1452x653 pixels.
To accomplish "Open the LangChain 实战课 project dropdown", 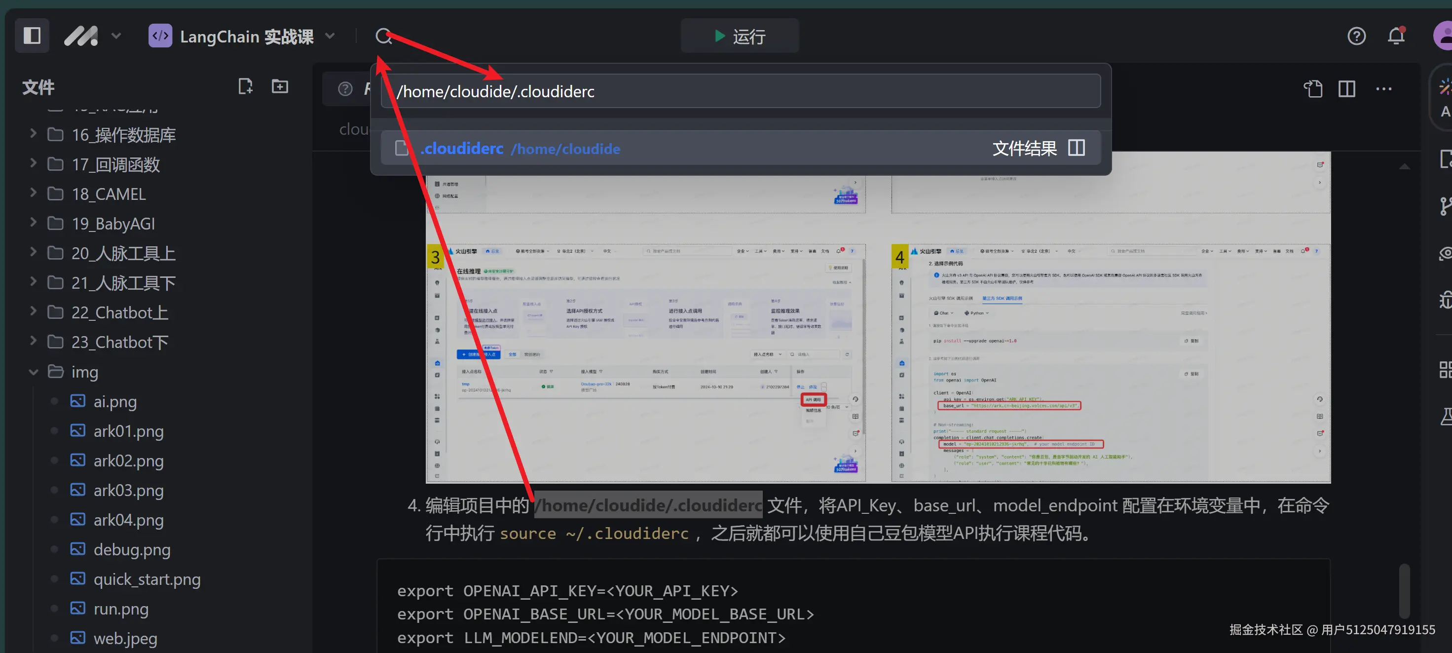I will pos(330,36).
